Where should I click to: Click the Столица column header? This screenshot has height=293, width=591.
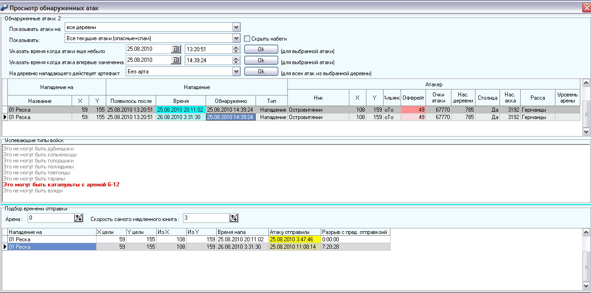coord(487,97)
